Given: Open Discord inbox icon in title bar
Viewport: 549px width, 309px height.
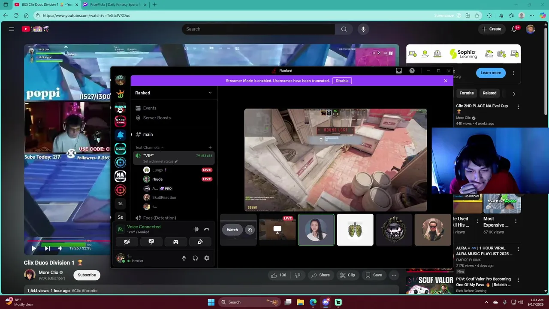Looking at the screenshot, I should (399, 71).
